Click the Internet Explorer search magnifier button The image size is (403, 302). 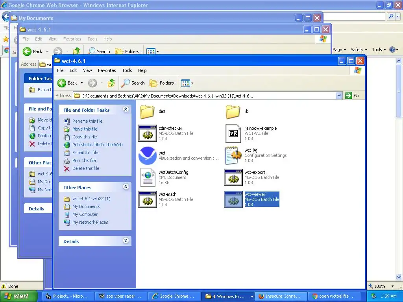pyautogui.click(x=391, y=17)
